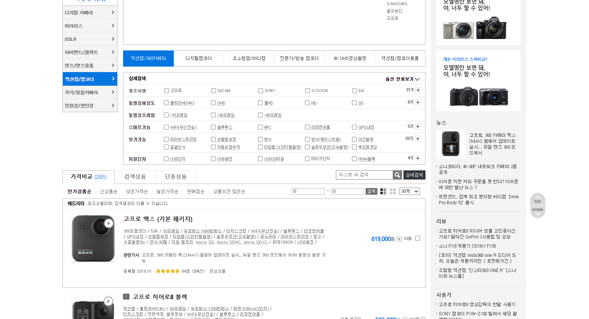Check the SONY manufacturer filter
Image resolution: width=589 pixels, height=319 pixels.
pyautogui.click(x=261, y=91)
